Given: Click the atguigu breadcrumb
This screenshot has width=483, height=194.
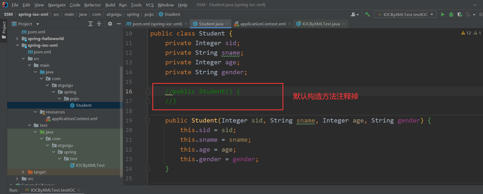Looking at the screenshot, I should 114,14.
